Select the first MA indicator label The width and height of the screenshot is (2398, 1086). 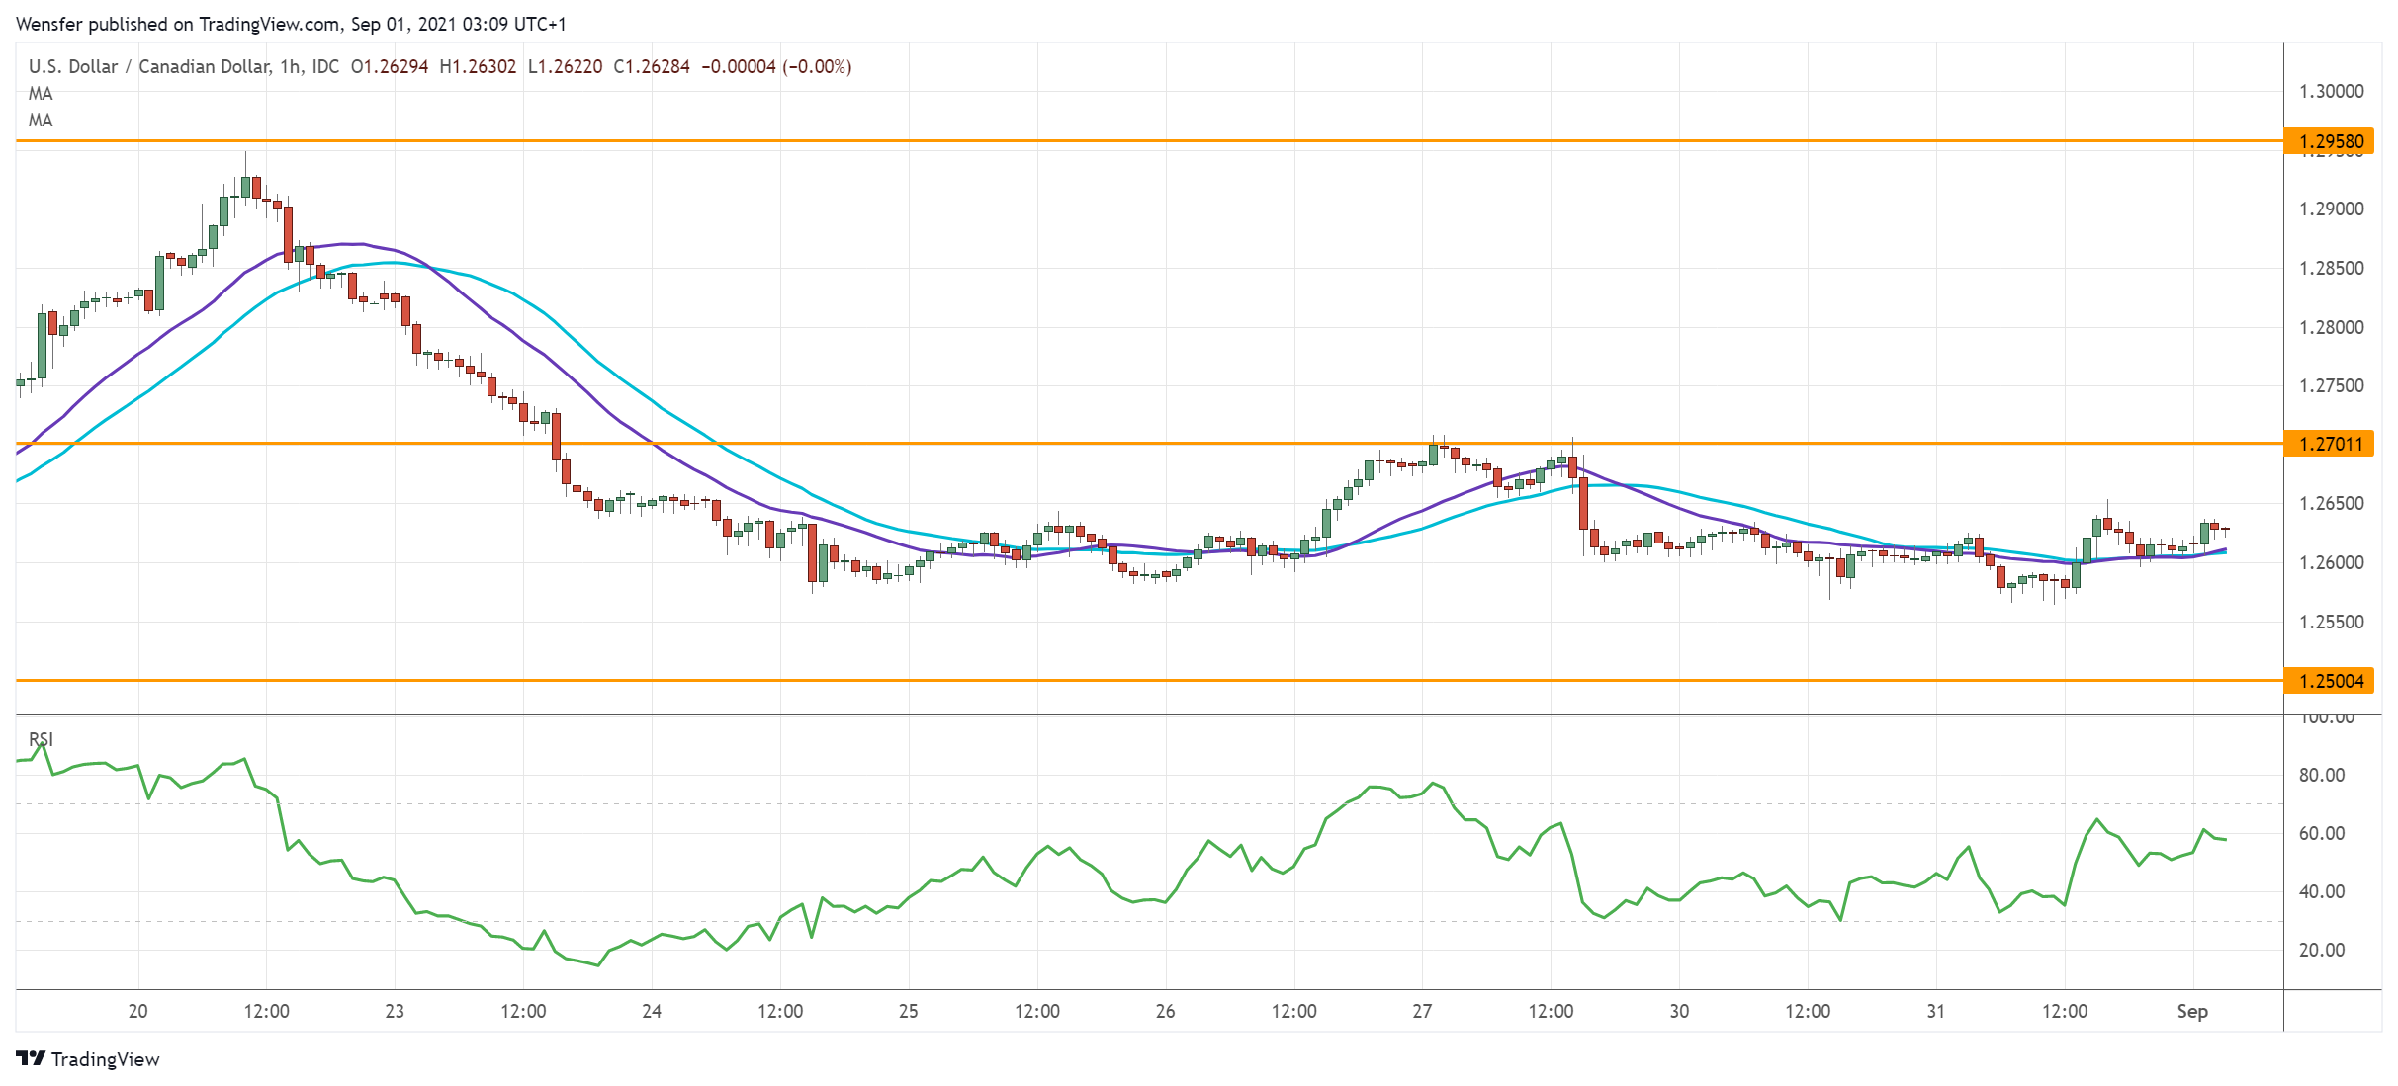coord(41,94)
